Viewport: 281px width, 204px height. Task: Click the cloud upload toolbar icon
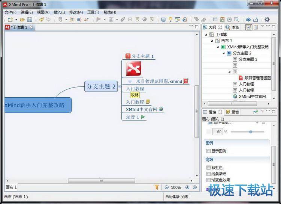(248, 20)
